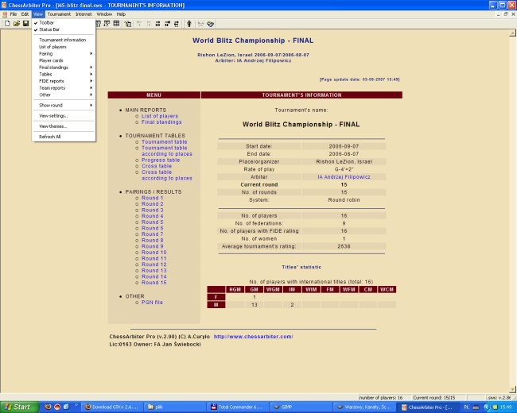Click the red round quick launch icon
The width and height of the screenshot is (517, 413).
coord(57,407)
